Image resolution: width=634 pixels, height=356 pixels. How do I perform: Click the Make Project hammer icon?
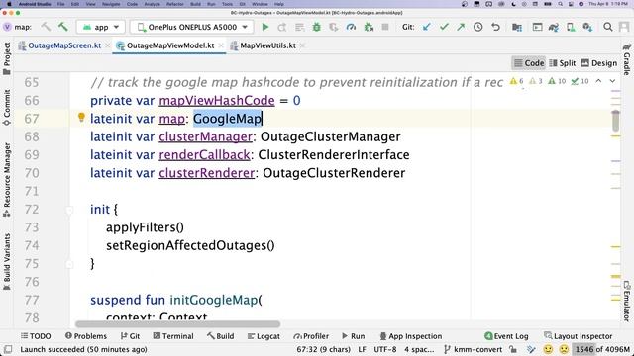click(62, 27)
